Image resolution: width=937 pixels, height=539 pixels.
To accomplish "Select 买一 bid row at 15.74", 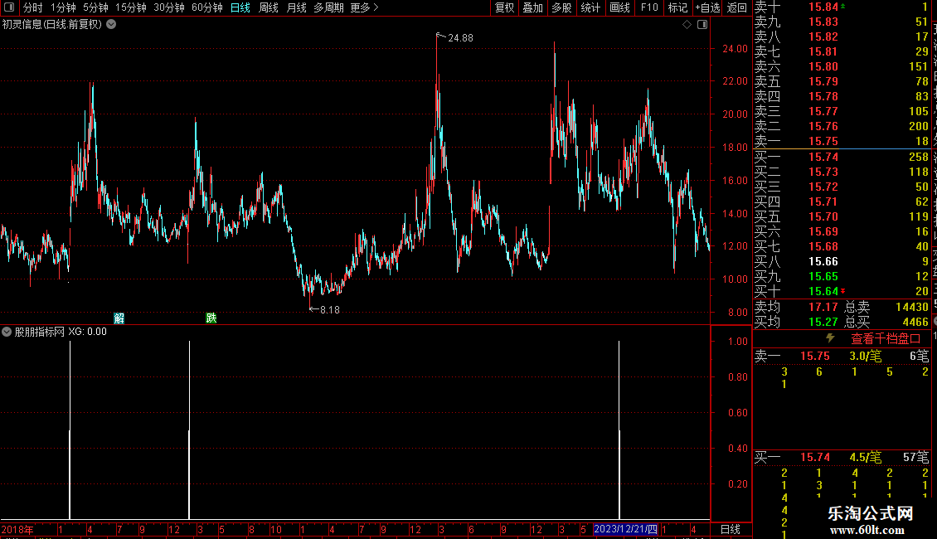I will (842, 157).
